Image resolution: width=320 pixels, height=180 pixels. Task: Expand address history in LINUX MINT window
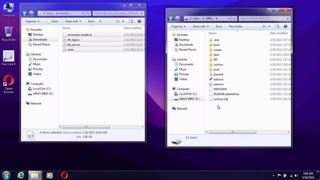229,18
